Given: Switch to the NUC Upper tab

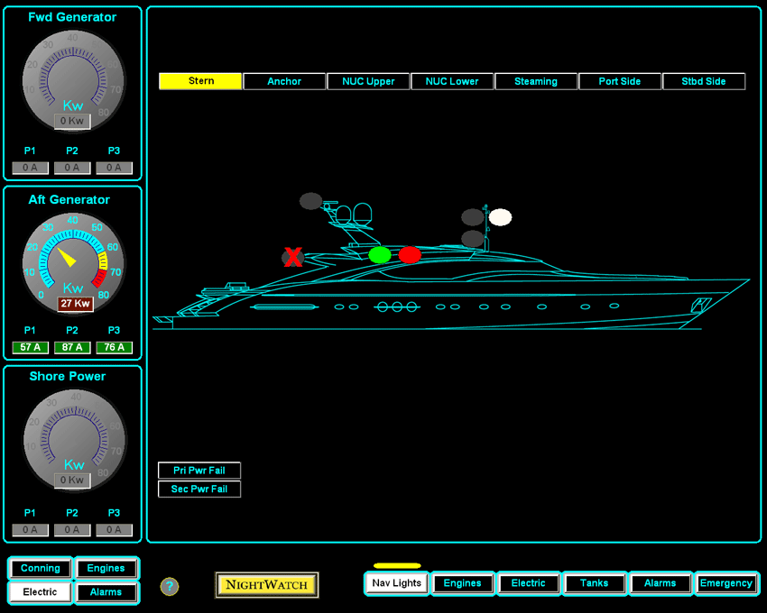Looking at the screenshot, I should coord(368,81).
